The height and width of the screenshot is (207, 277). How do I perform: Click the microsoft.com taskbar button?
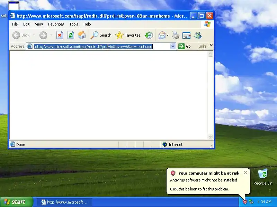(64, 202)
